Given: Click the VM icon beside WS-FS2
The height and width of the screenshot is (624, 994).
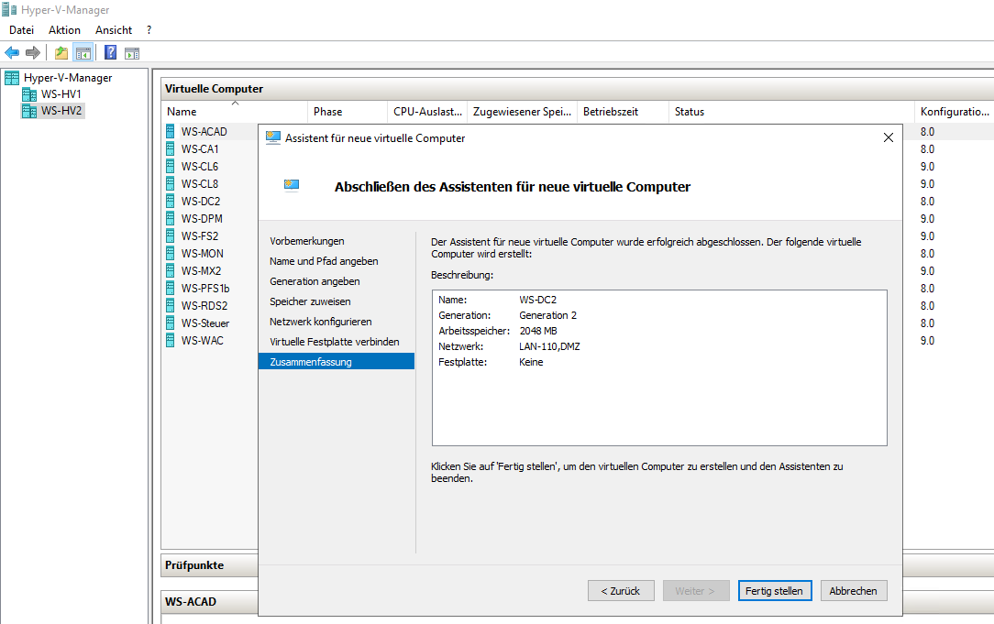Looking at the screenshot, I should tap(171, 235).
